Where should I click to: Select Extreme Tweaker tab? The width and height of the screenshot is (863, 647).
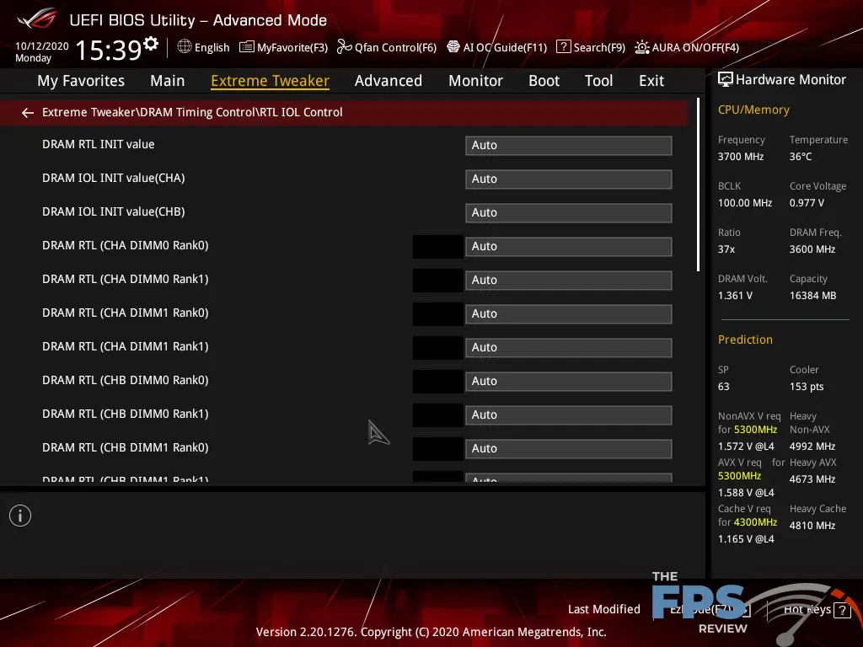271,81
